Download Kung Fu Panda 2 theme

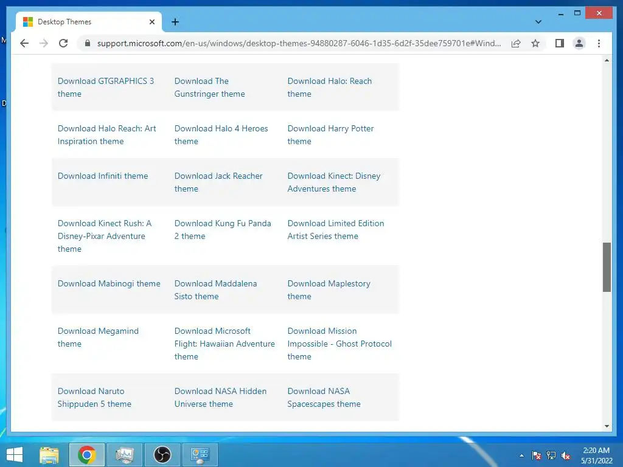(x=223, y=229)
